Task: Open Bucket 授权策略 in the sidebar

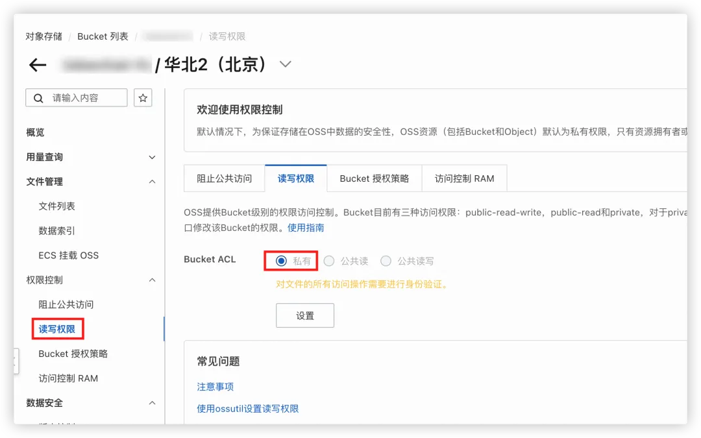Action: (x=73, y=354)
